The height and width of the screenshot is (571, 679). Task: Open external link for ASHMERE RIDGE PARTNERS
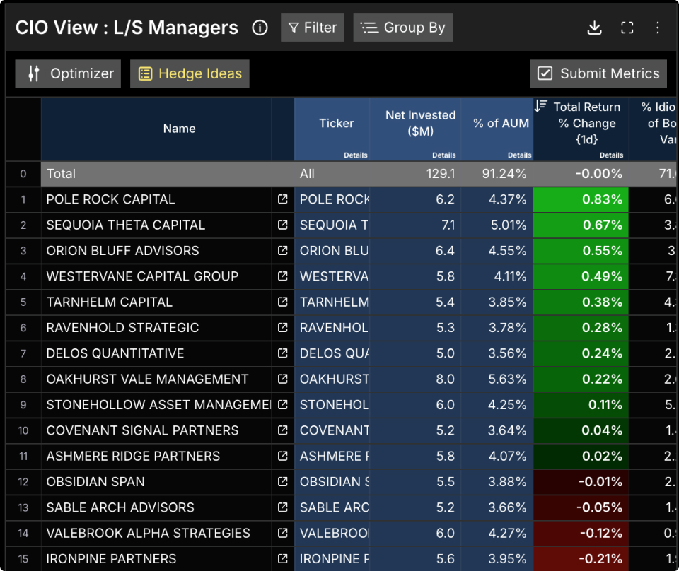(283, 456)
